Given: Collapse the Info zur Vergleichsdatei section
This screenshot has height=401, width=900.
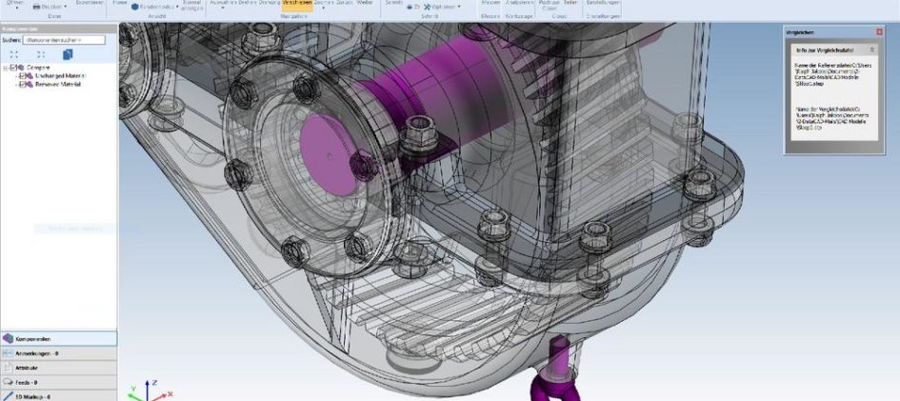Looking at the screenshot, I should [871, 49].
